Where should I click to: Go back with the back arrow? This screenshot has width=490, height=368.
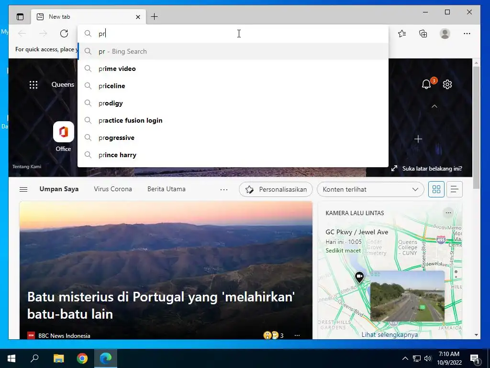click(x=22, y=34)
